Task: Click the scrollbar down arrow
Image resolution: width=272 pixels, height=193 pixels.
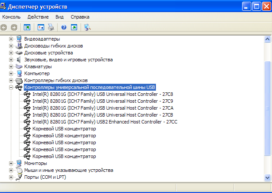Action: coord(268,177)
